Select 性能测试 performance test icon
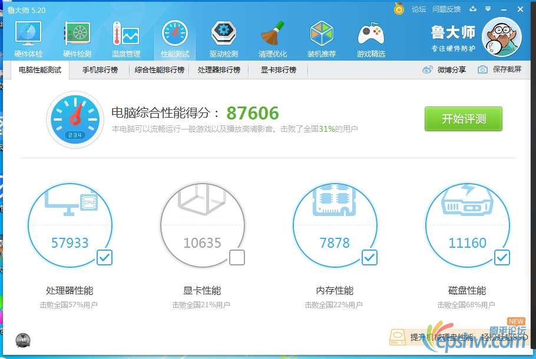The height and width of the screenshot is (359, 536). click(x=175, y=33)
